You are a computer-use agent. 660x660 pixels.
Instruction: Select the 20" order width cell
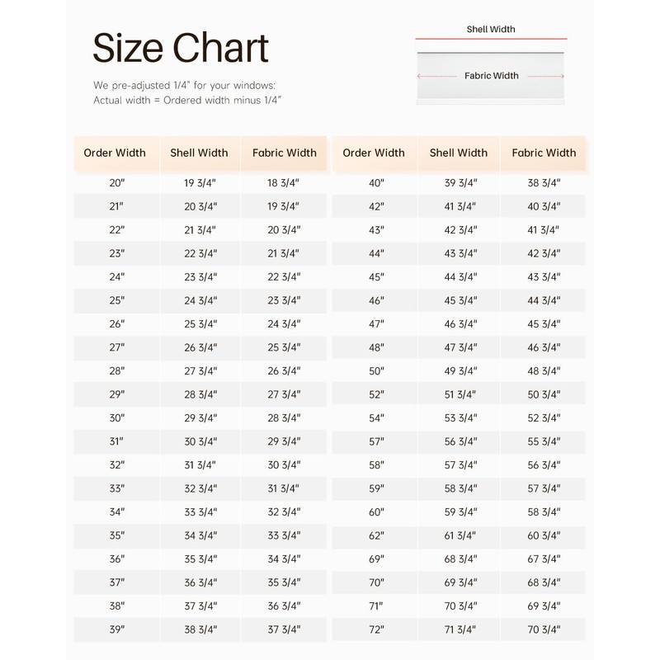(115, 182)
